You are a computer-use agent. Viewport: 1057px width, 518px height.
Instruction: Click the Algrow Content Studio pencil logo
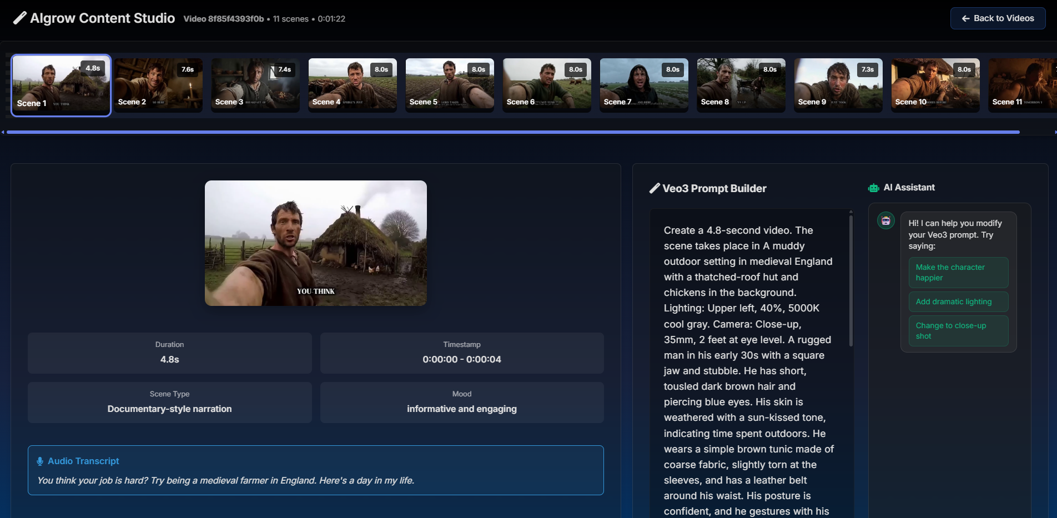click(x=19, y=18)
